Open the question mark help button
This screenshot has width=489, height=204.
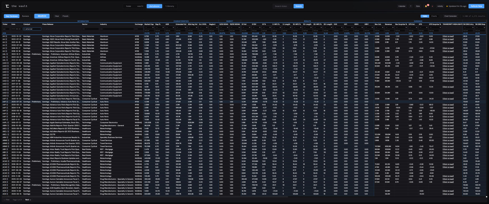411,6
